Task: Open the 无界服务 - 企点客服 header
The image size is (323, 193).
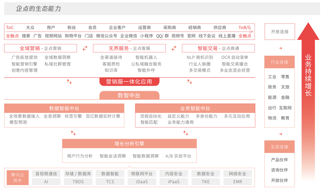Action: [129, 48]
